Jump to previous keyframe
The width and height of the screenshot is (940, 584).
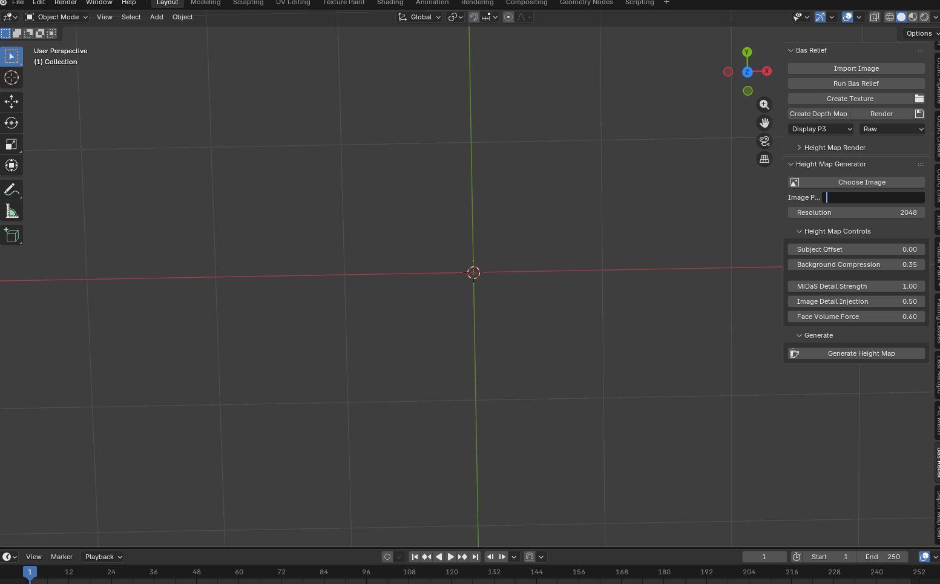point(427,557)
